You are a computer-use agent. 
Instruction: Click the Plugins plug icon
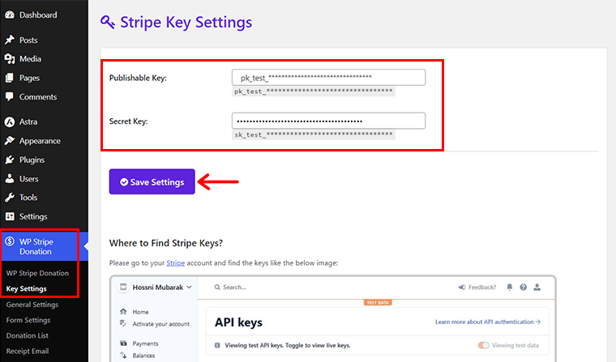[10, 160]
